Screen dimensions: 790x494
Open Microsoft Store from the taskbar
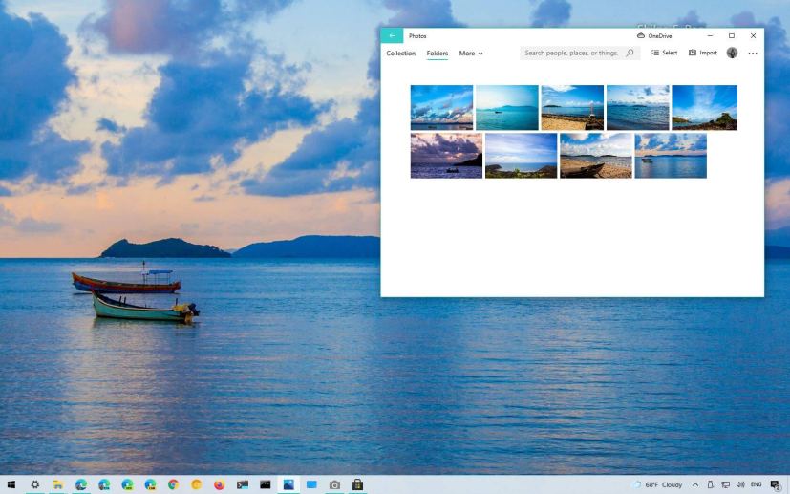(x=357, y=484)
